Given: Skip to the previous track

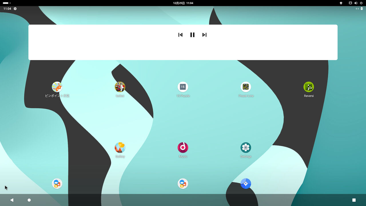Looking at the screenshot, I should point(180,35).
